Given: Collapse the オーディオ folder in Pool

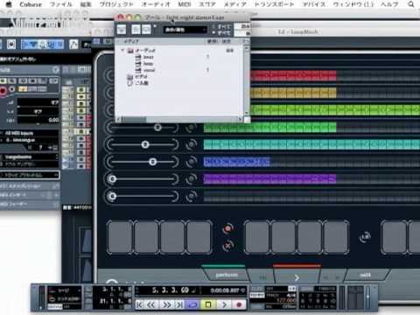Looking at the screenshot, I should [x=122, y=51].
